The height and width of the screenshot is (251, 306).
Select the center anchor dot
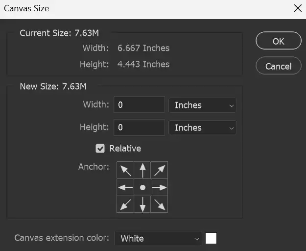pos(142,187)
